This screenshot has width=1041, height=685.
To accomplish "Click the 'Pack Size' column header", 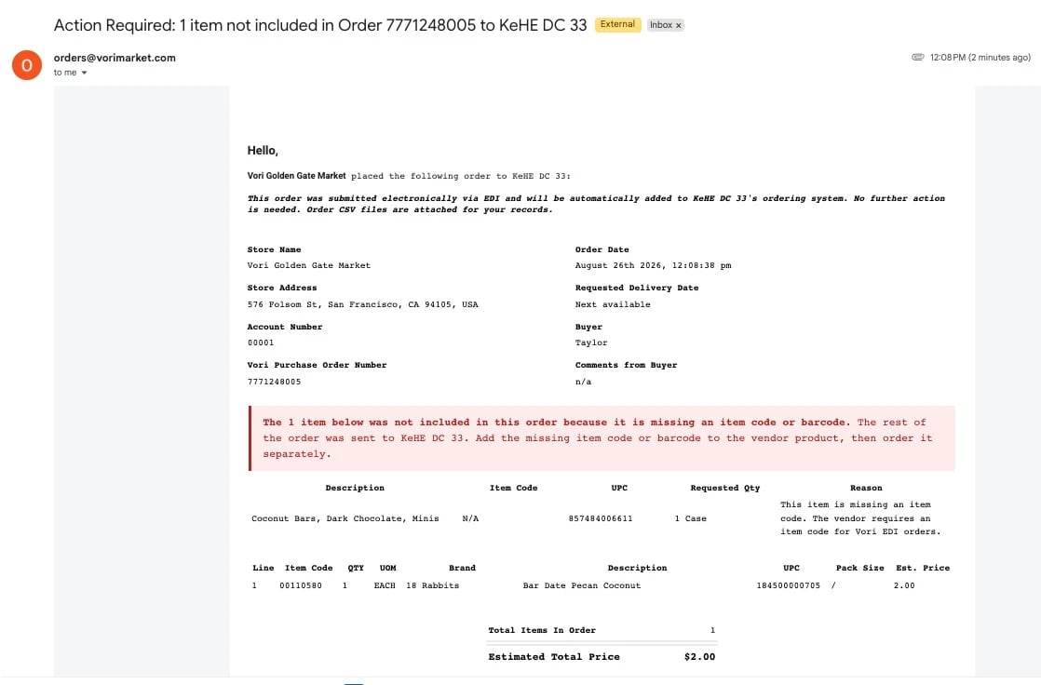I will [x=860, y=568].
